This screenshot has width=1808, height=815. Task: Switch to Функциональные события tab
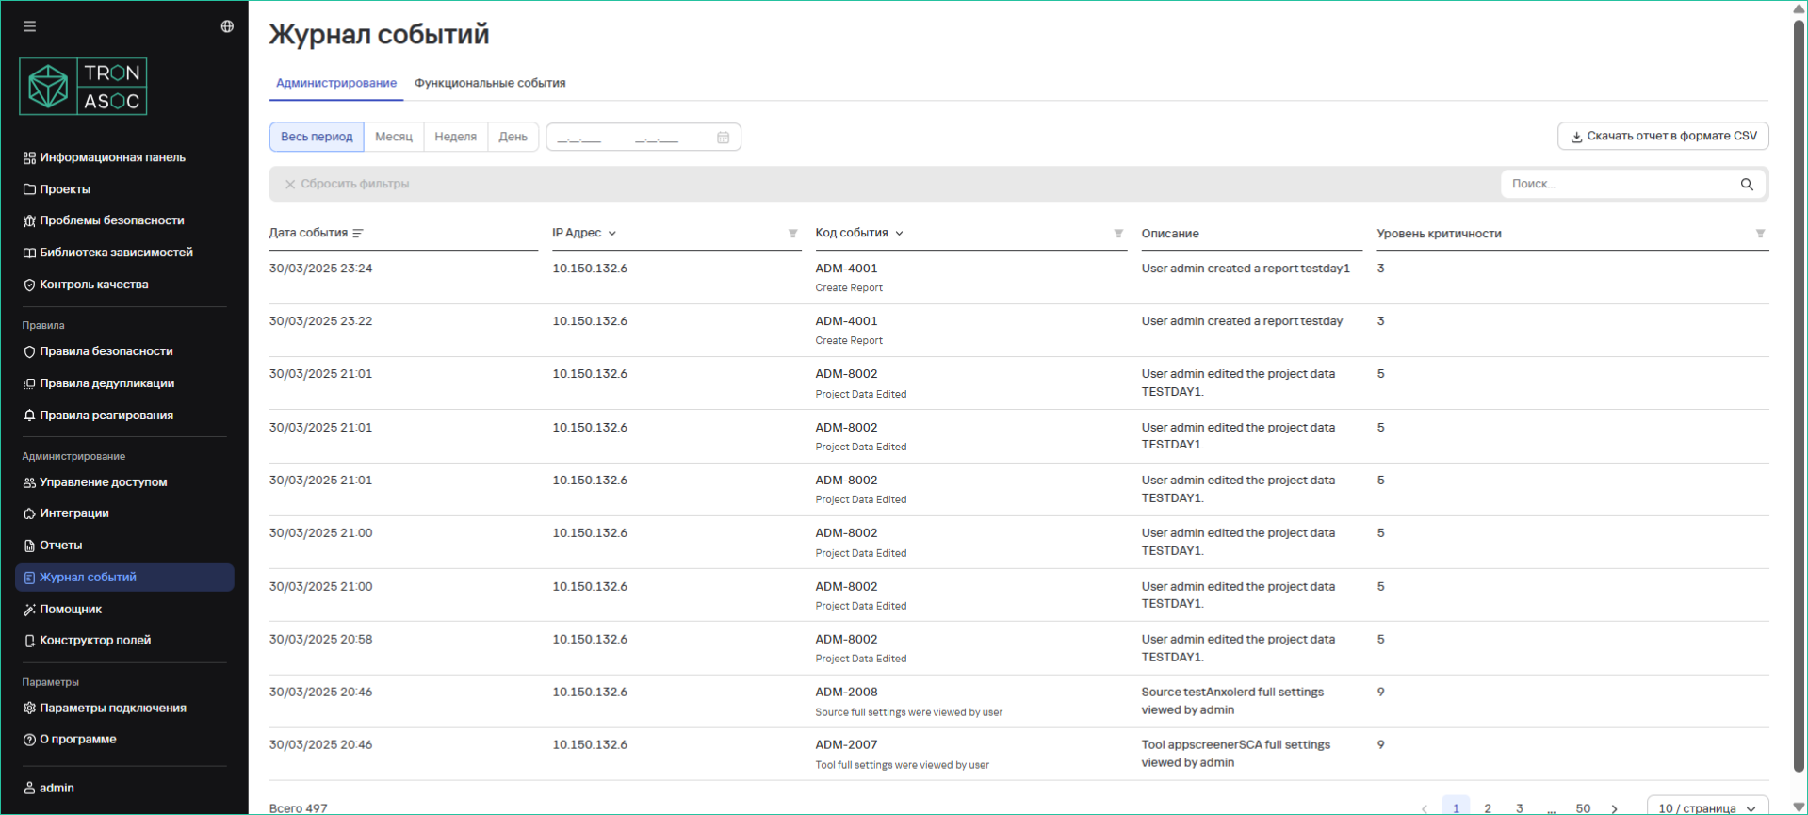pos(490,83)
